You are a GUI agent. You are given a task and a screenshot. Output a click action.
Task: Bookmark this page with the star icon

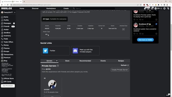[141, 5]
